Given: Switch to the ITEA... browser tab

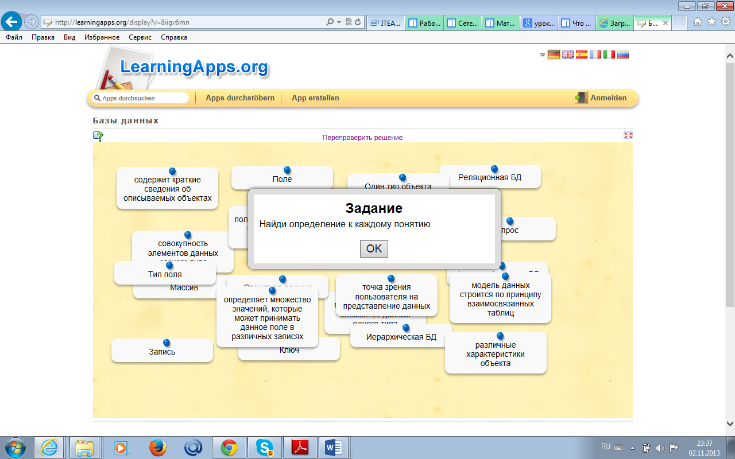Looking at the screenshot, I should 386,23.
